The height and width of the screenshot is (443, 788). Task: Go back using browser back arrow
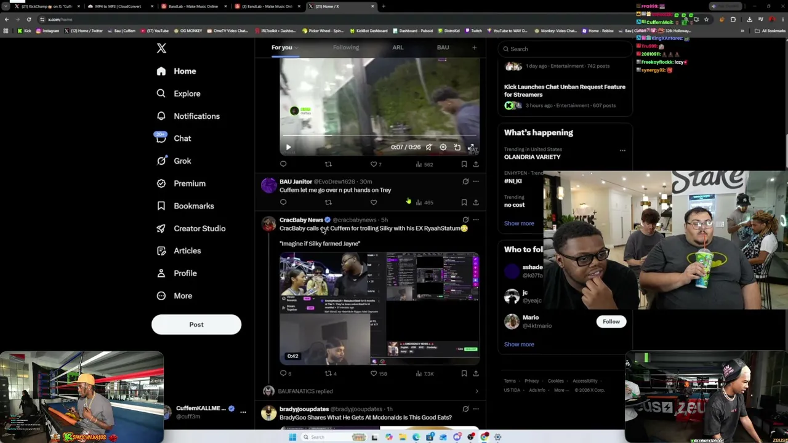7,19
